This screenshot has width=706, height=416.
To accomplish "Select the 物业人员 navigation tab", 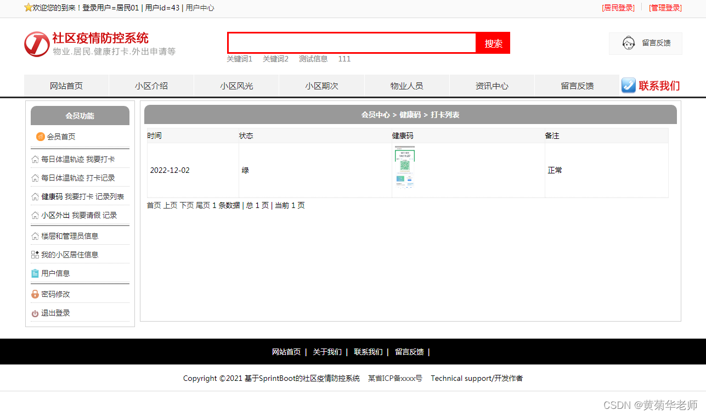I will (x=406, y=86).
